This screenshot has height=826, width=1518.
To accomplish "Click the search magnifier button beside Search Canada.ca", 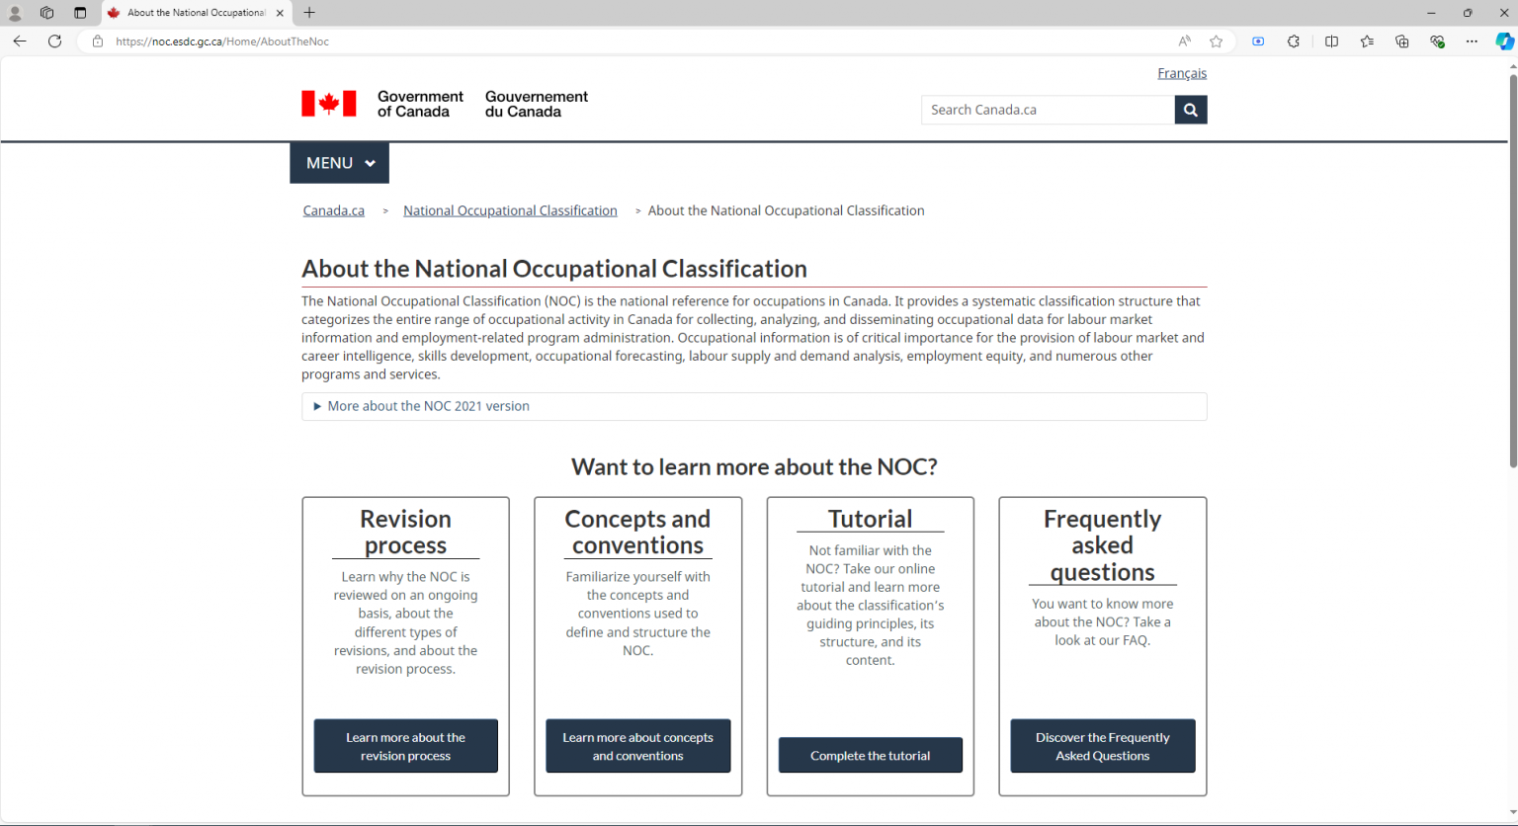I will click(1190, 110).
